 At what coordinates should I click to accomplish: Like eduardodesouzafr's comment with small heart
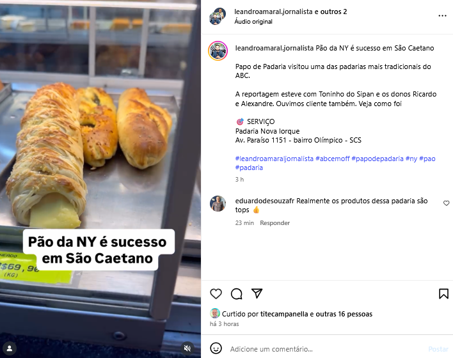click(447, 203)
